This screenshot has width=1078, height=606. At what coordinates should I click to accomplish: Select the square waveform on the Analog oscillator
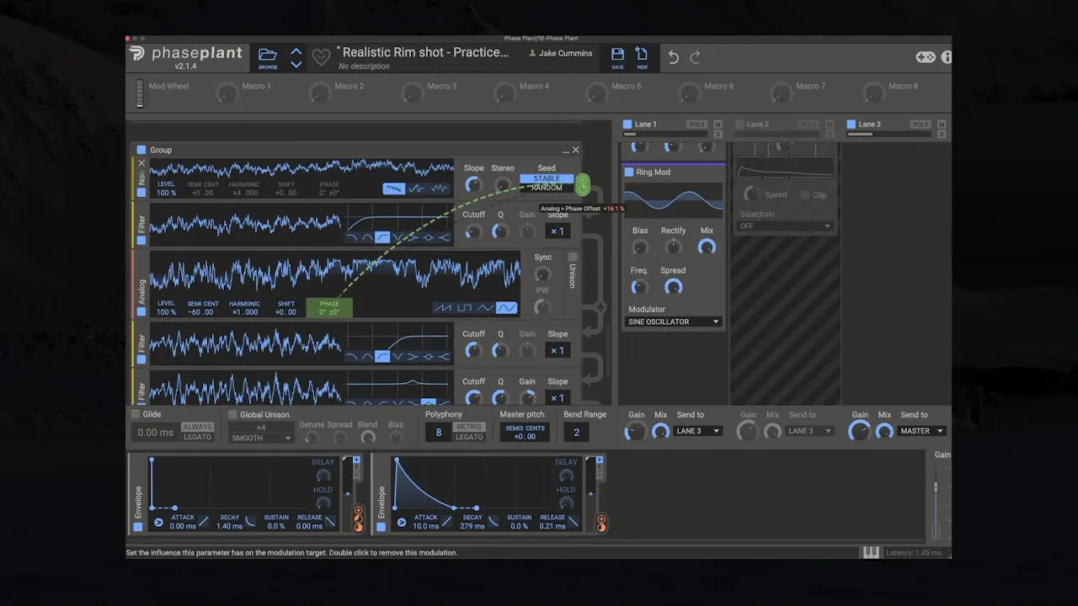(x=464, y=308)
